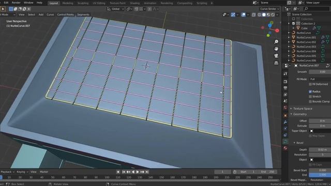This screenshot has height=186, width=331.
Task: Open the Segments menu
Action: 83,14
